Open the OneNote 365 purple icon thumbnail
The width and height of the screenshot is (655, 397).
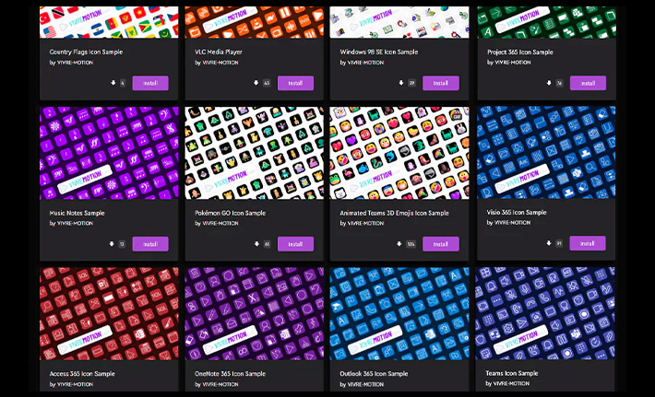254,313
